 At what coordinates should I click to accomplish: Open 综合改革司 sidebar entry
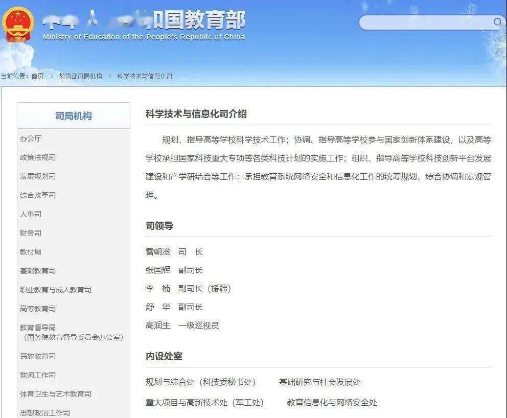pyautogui.click(x=38, y=195)
